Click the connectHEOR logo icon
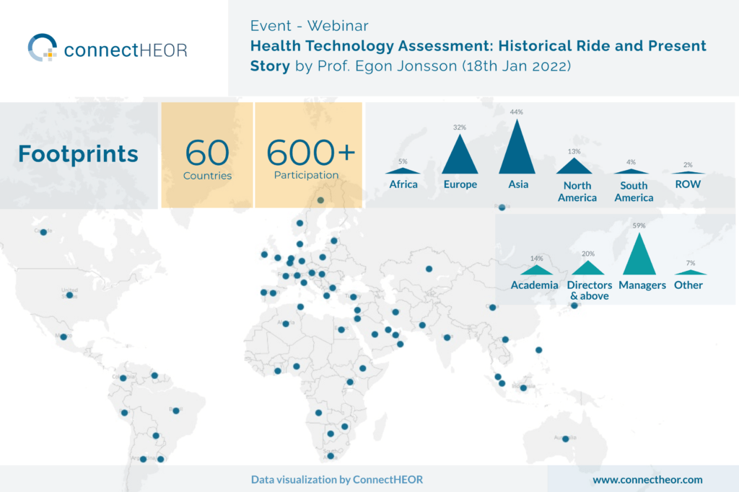Image resolution: width=739 pixels, height=492 pixels. (43, 48)
